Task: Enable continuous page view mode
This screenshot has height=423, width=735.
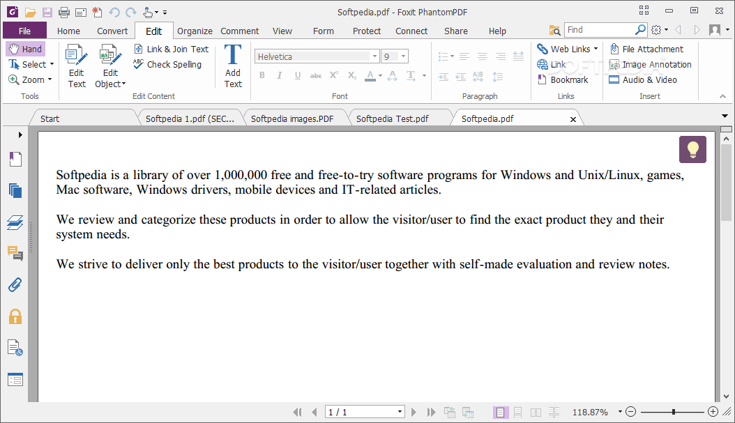Action: point(518,413)
